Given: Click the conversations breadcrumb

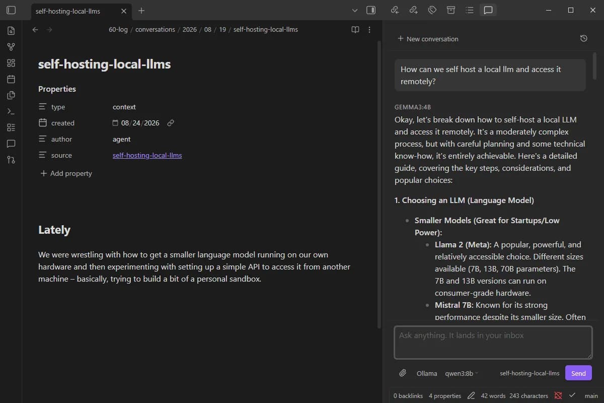Looking at the screenshot, I should tap(155, 30).
